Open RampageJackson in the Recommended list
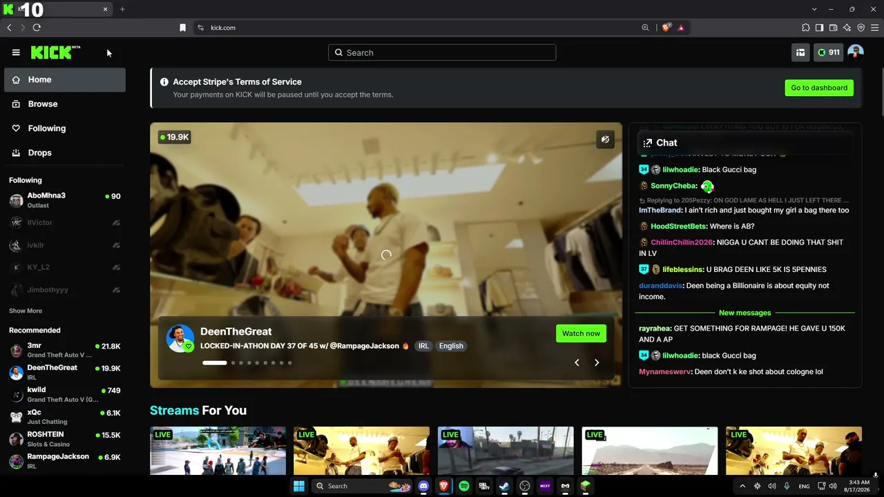Screen dimensions: 884x497 point(65,461)
